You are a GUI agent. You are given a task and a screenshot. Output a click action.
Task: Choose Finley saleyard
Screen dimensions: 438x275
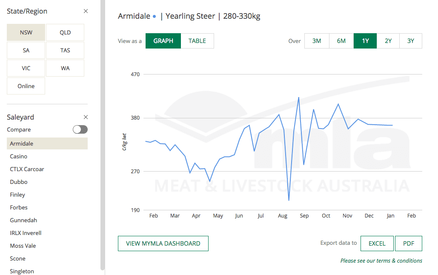pyautogui.click(x=17, y=195)
